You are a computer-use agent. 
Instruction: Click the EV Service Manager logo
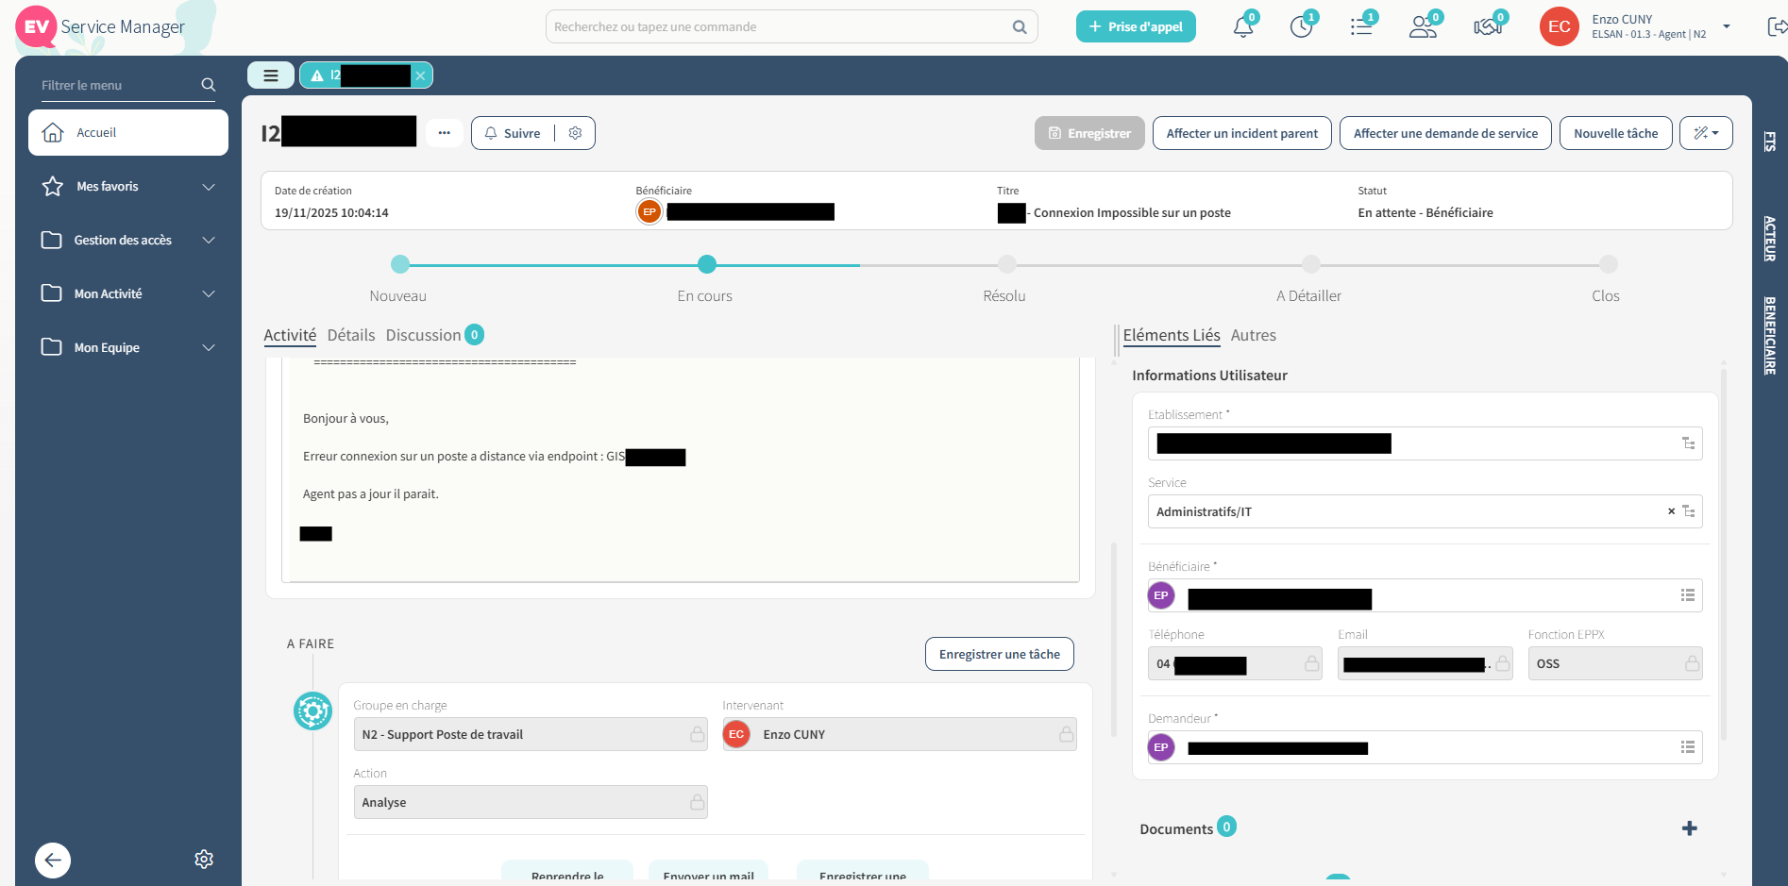[101, 26]
